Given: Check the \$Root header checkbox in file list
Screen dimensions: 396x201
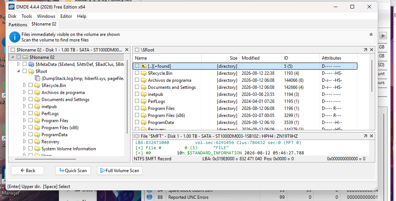Looking at the screenshot, I should 137,50.
